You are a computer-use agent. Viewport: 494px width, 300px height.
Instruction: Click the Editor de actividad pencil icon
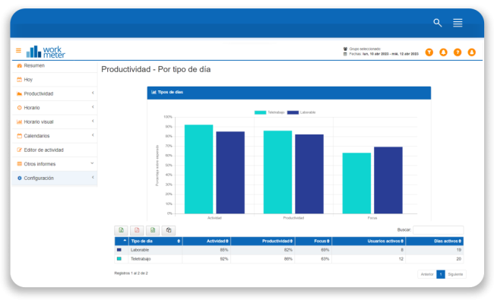point(19,150)
